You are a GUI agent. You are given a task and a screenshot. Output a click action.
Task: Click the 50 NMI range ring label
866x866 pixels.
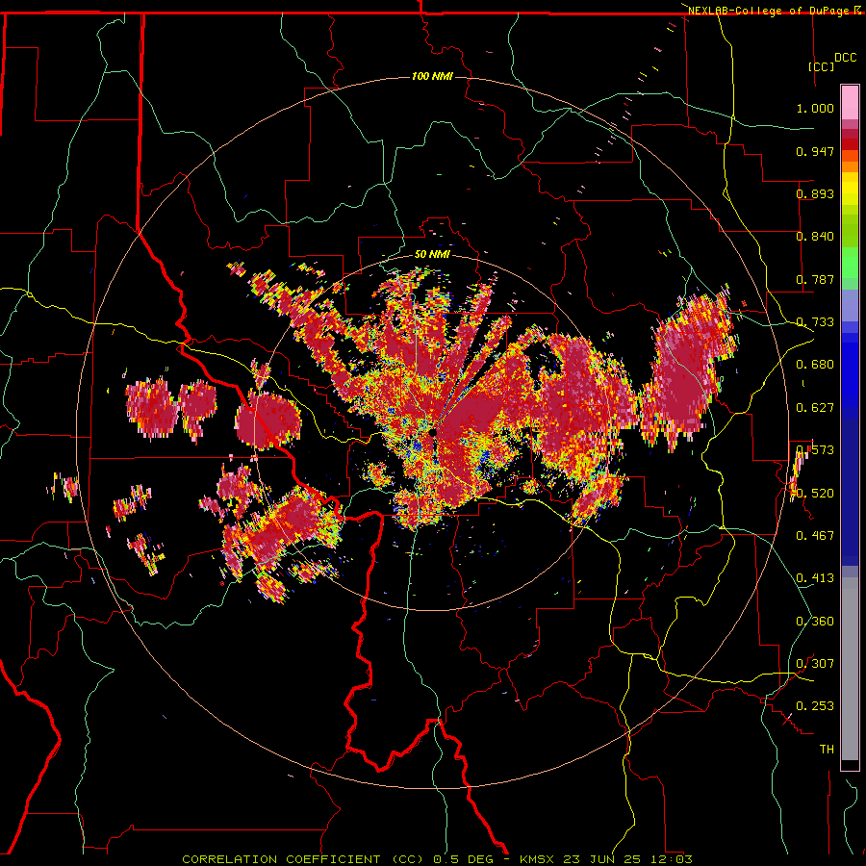click(x=432, y=254)
